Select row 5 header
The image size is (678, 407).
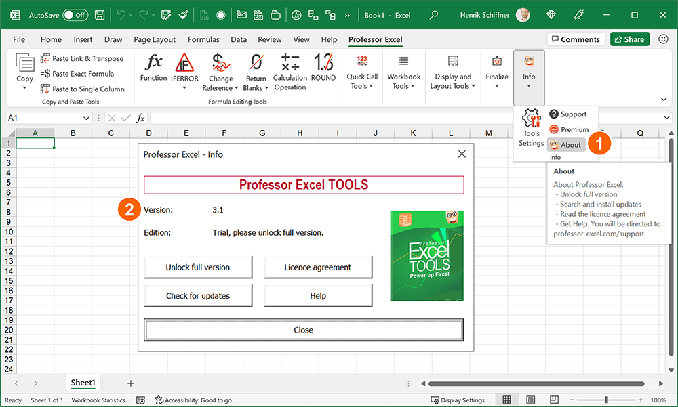pos(8,183)
